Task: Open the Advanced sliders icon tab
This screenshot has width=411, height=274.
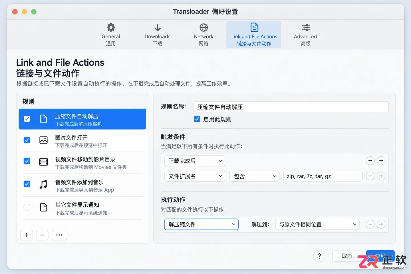Action: tap(306, 27)
